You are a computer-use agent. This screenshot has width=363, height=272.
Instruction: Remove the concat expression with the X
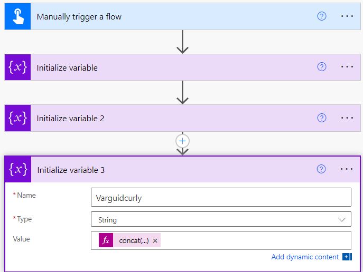[x=155, y=240]
